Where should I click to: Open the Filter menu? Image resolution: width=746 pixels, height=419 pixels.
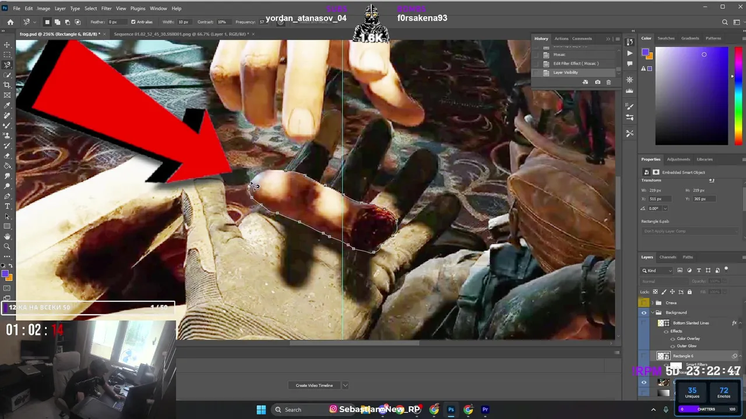(x=106, y=8)
